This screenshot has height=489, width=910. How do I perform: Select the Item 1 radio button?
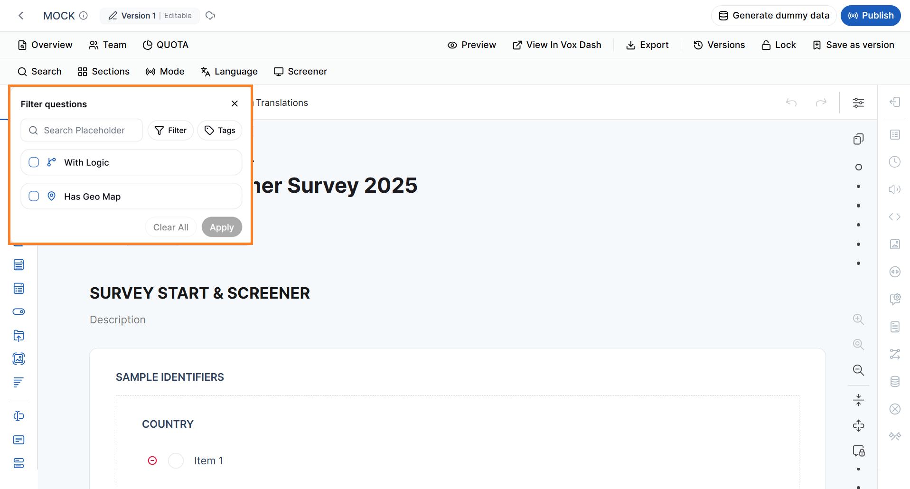pos(176,461)
